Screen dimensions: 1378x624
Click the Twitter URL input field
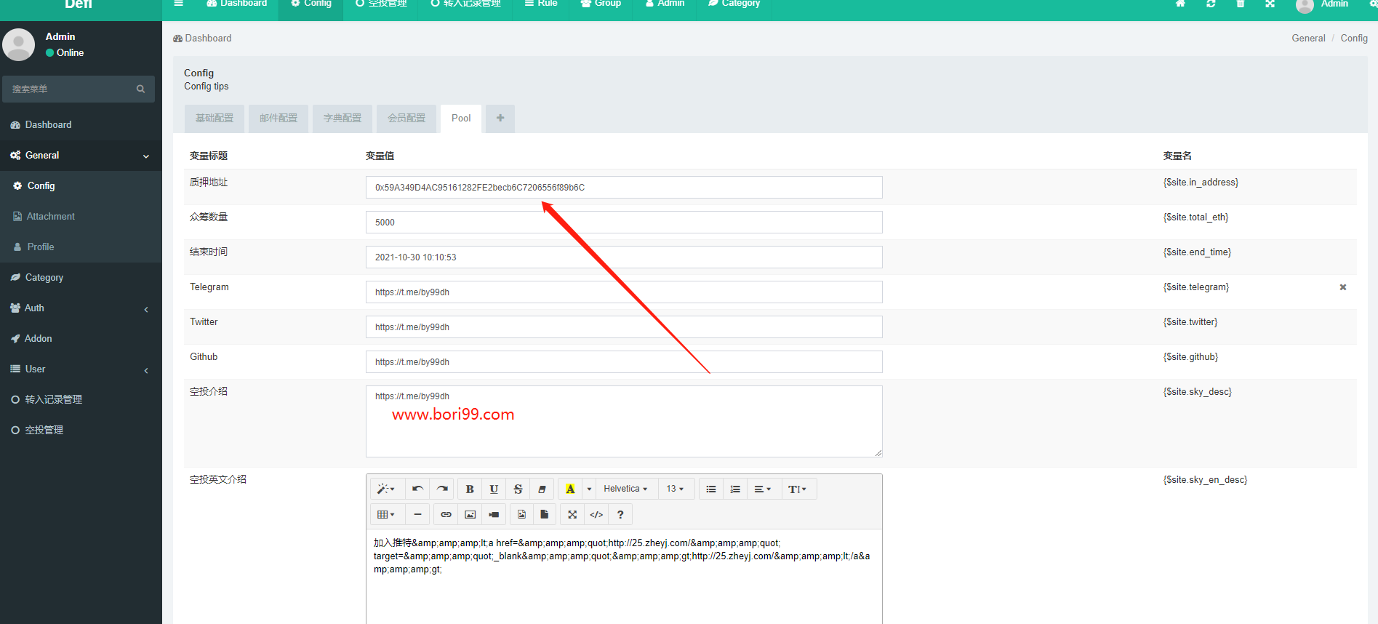pos(624,327)
